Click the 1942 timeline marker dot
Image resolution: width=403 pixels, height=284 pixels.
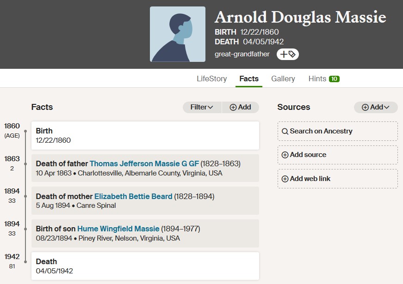pyautogui.click(x=25, y=262)
